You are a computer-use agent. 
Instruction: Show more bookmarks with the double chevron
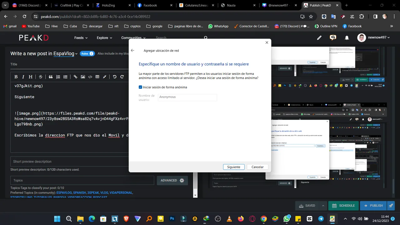[392, 26]
